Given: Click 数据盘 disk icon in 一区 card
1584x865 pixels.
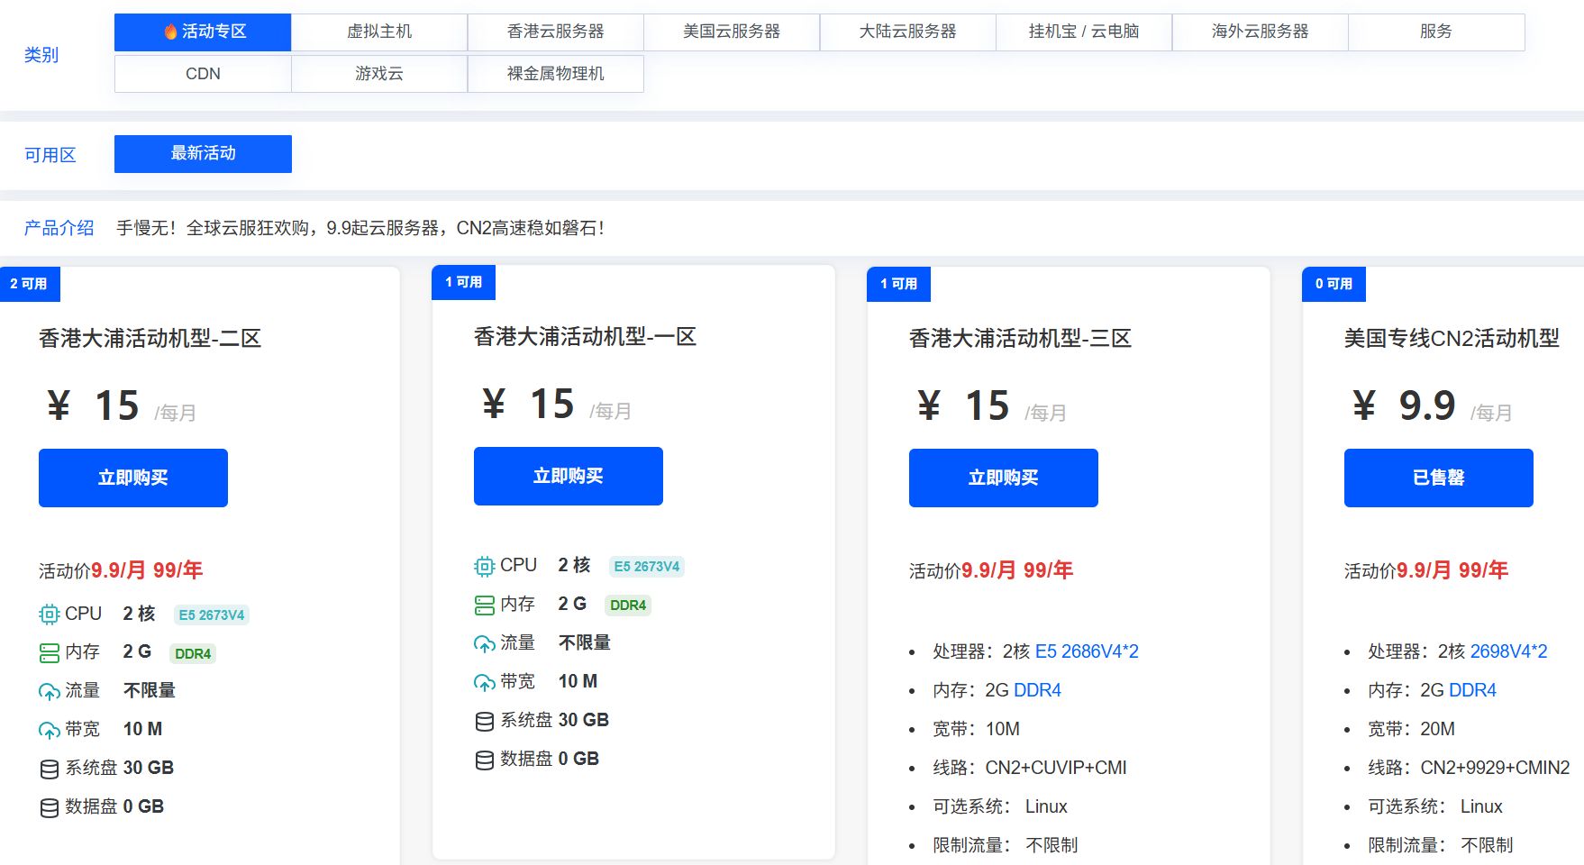Looking at the screenshot, I should 484,760.
